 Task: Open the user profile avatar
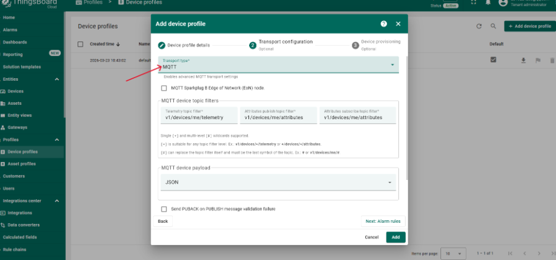(504, 3)
